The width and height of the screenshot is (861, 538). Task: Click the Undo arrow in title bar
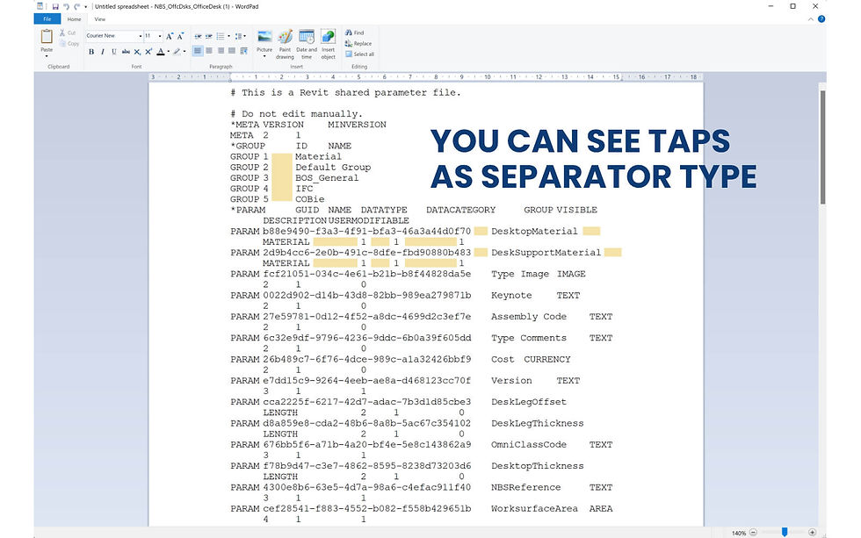coord(66,6)
